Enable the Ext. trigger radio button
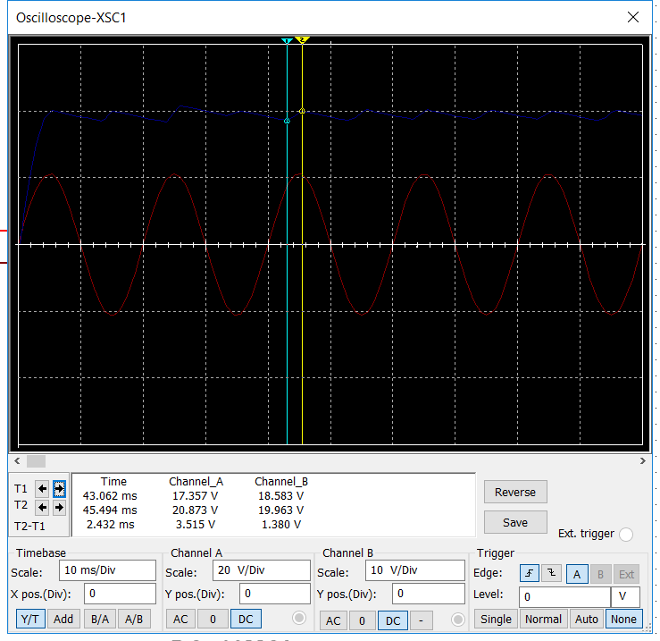660x641 pixels. (x=625, y=534)
